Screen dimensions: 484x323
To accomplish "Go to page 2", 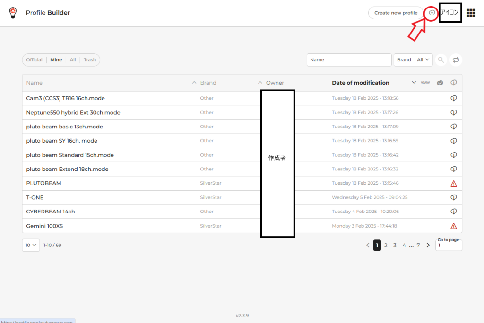I will [386, 245].
